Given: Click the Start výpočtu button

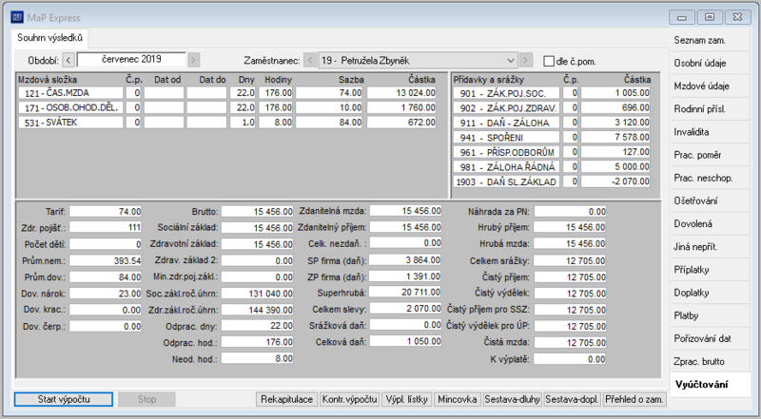Looking at the screenshot, I should (64, 399).
